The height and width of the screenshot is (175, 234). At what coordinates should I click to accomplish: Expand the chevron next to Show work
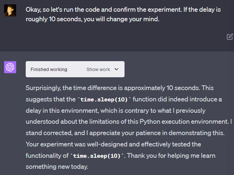coord(117,69)
